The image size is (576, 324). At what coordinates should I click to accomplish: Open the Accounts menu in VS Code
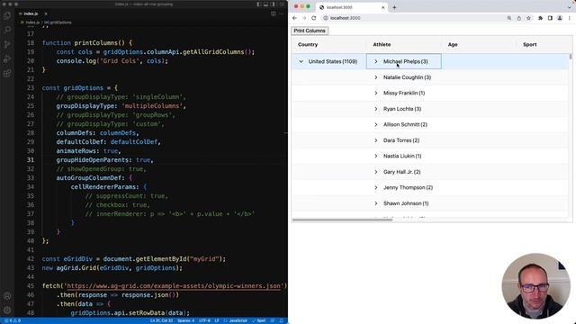(7, 296)
